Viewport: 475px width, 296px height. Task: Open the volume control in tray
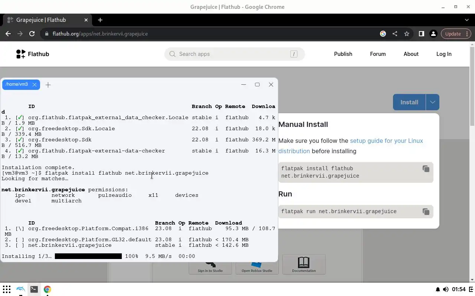tap(446, 289)
